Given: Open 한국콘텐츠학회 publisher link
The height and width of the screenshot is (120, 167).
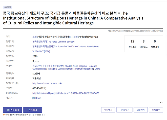Looking at the screenshot, I should (x=53, y=42).
